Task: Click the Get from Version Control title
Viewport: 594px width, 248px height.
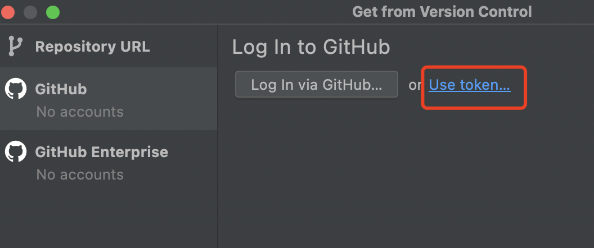Action: (x=442, y=12)
